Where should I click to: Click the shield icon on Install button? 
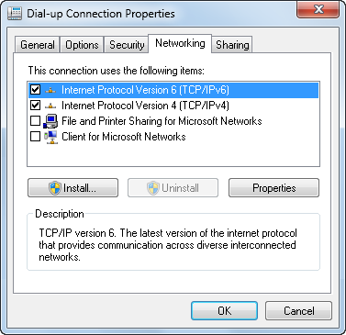55,188
